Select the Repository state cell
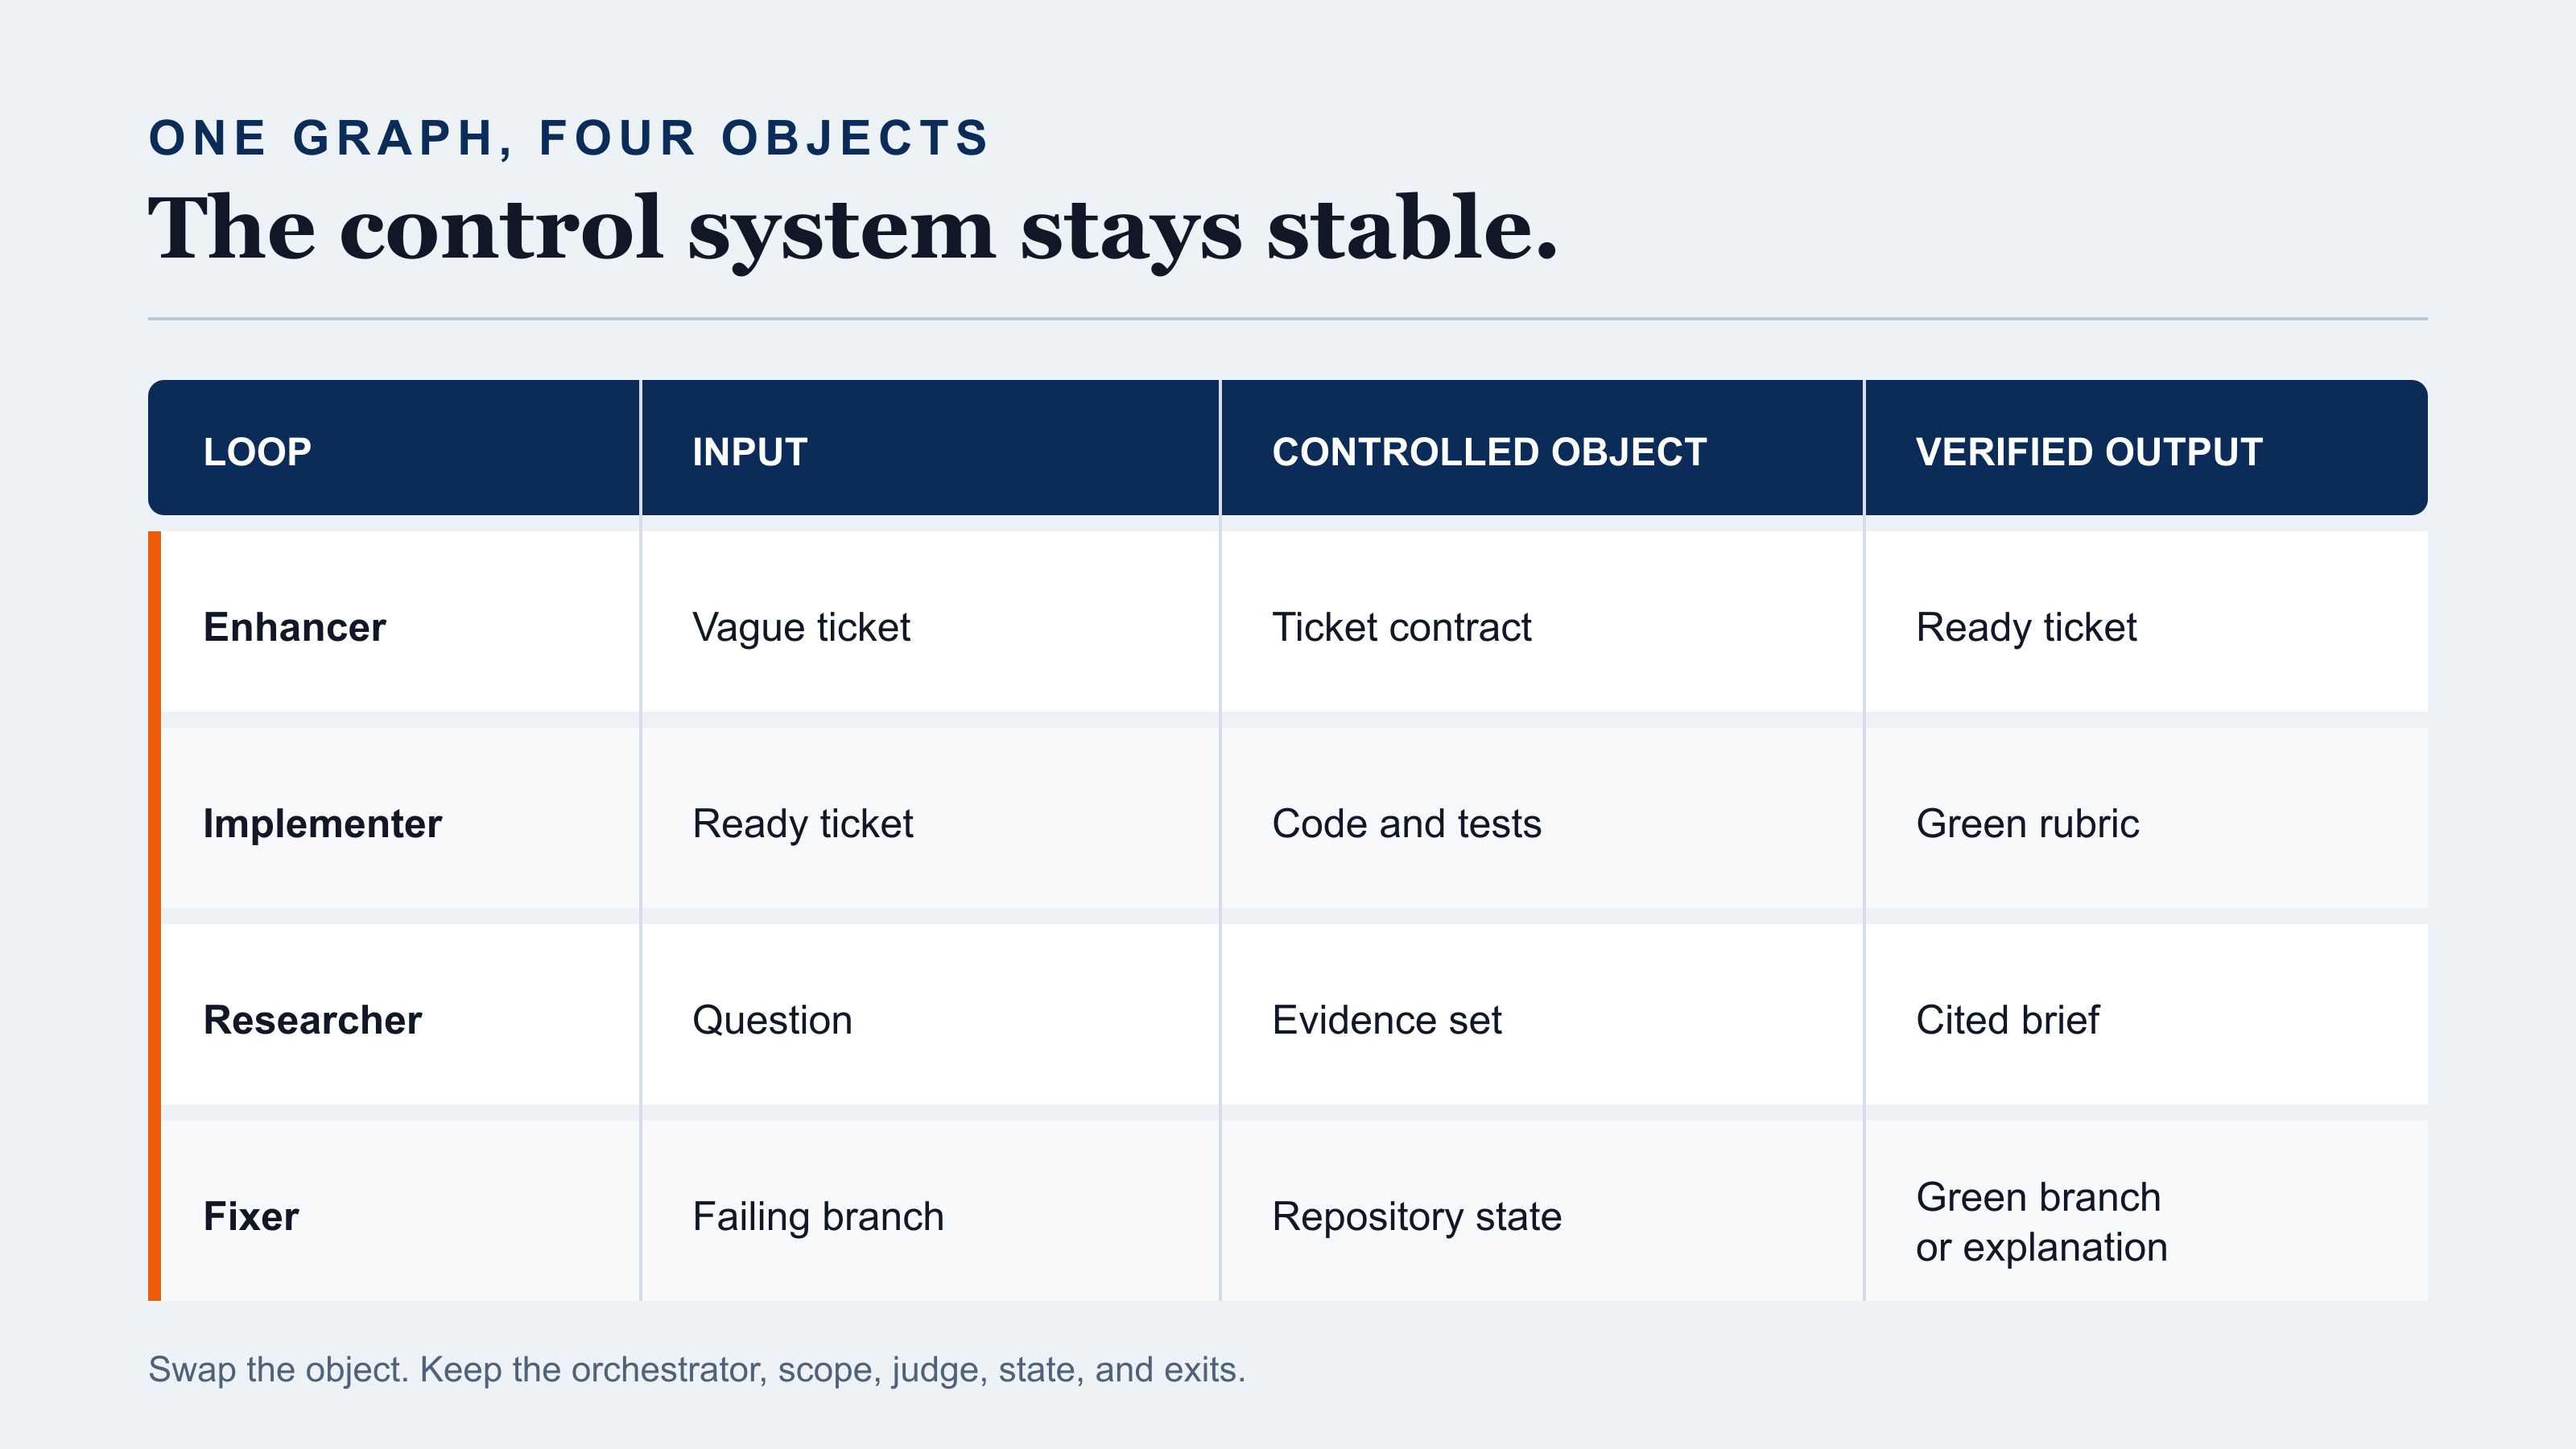Screen dimensions: 2576x1449 (1416, 1217)
